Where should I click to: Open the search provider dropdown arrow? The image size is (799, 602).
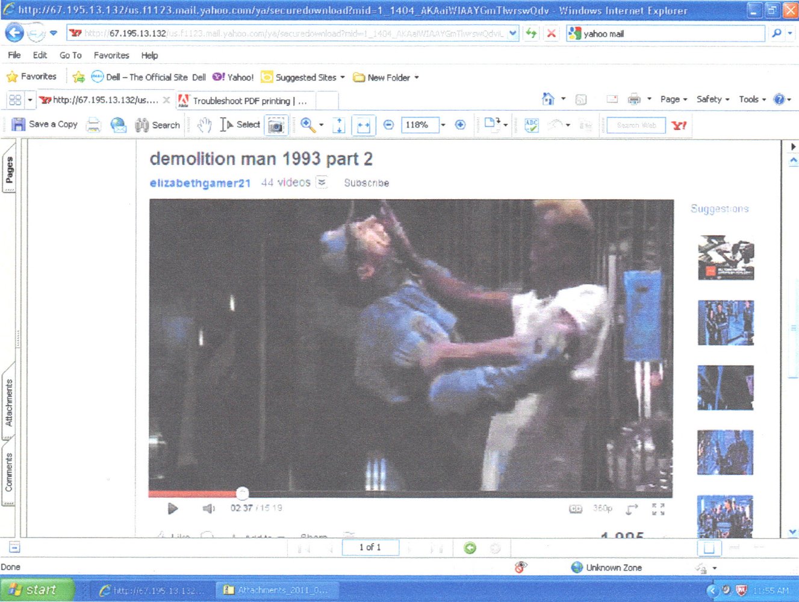coord(791,33)
